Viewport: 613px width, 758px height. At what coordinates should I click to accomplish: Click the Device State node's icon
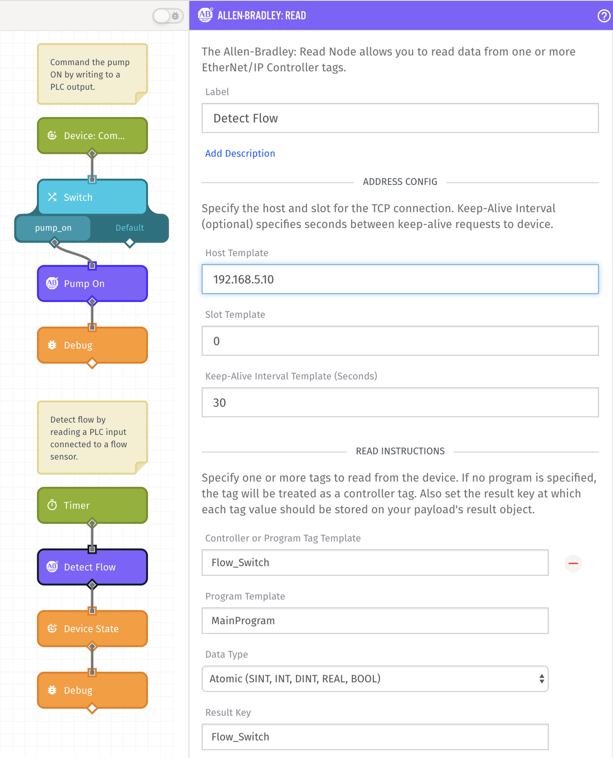tap(52, 629)
